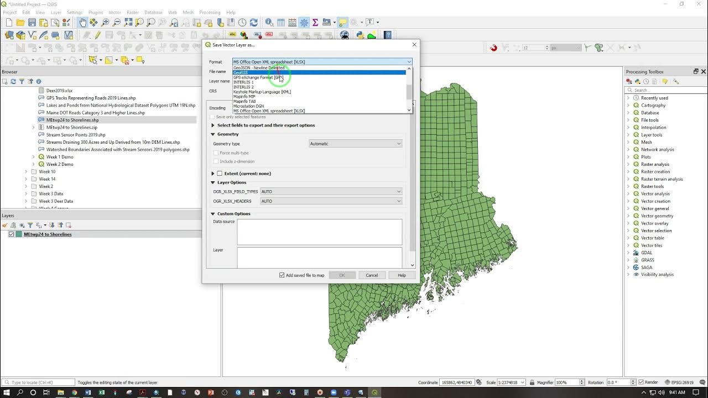
Task: Select the Identify Features tool
Action: (x=269, y=23)
